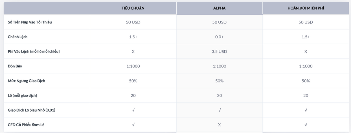Click Lô Siêu Nhỏ checkmark under Hoán Đổi Miễn Phí

(306, 110)
